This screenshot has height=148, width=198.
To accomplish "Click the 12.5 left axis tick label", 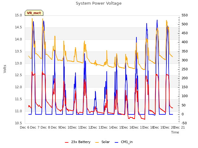I will (x=19, y=75).
